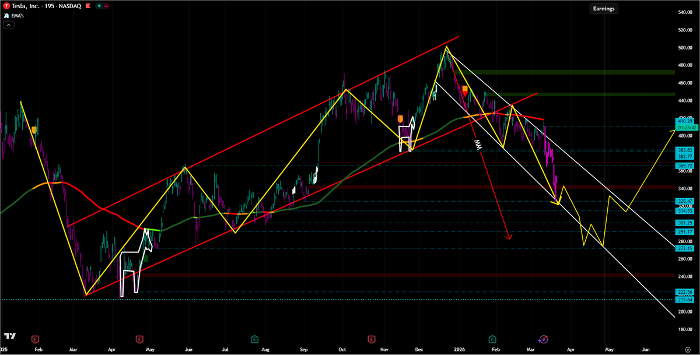This screenshot has height=355, width=700.
Task: Click the pink approximate-sign data status icon
Action: (107, 5)
